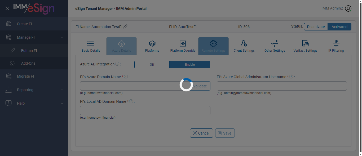Show info for Global Administrator Username
Viewport: 362px width, 156px height.
click(x=291, y=77)
